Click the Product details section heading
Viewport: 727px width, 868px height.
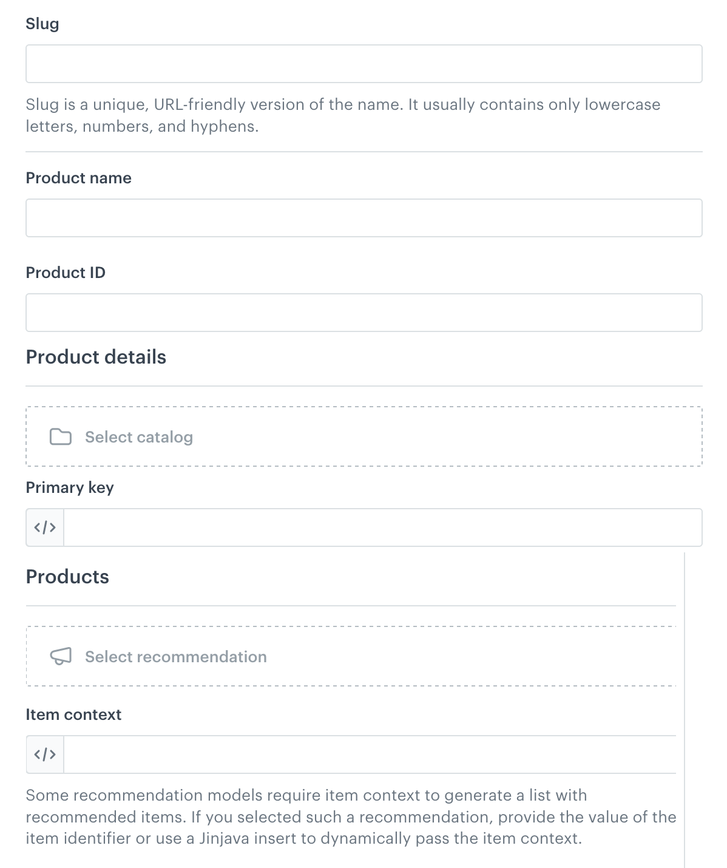click(96, 357)
